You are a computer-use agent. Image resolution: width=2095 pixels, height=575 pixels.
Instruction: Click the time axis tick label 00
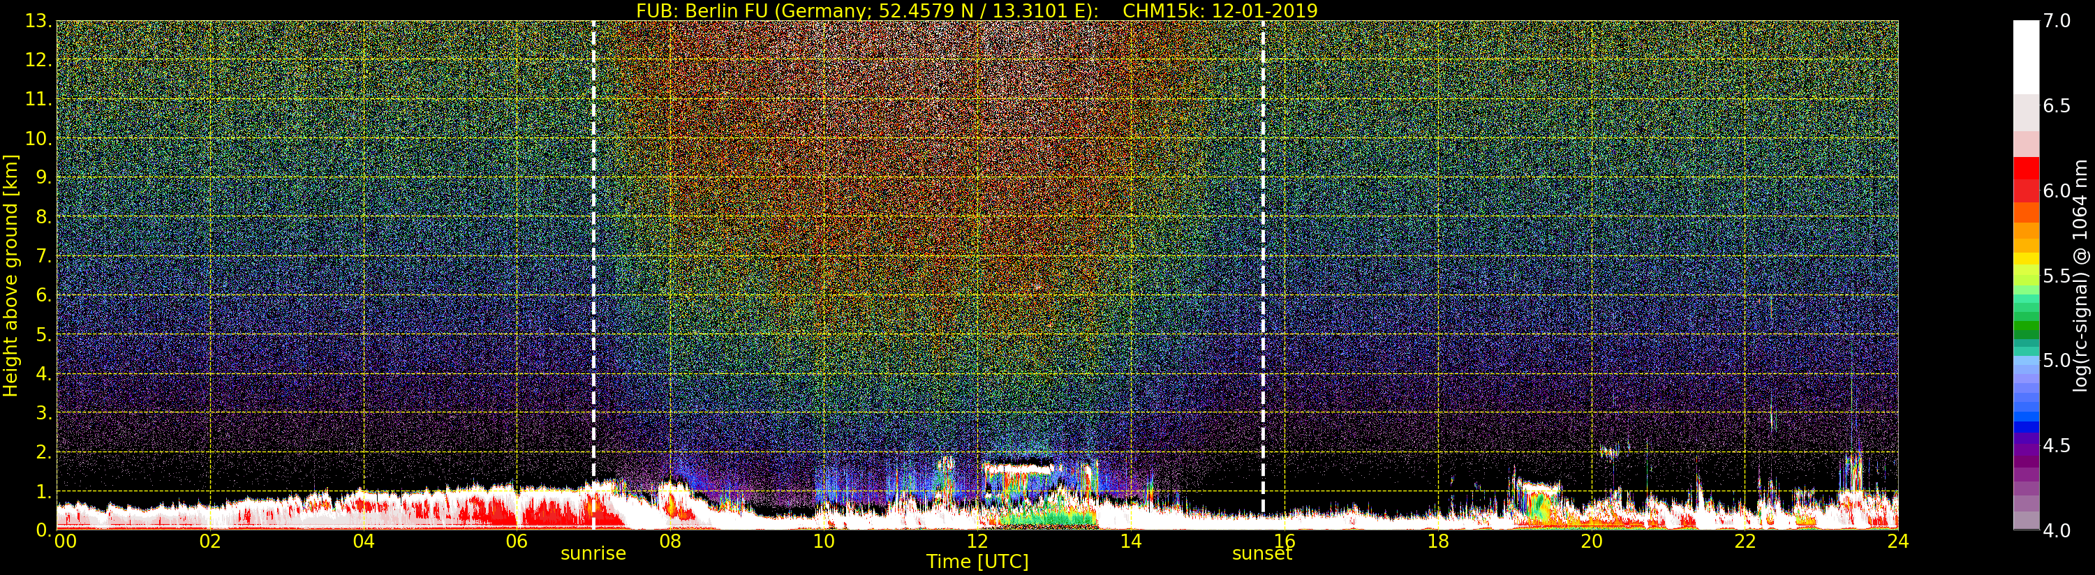65,541
